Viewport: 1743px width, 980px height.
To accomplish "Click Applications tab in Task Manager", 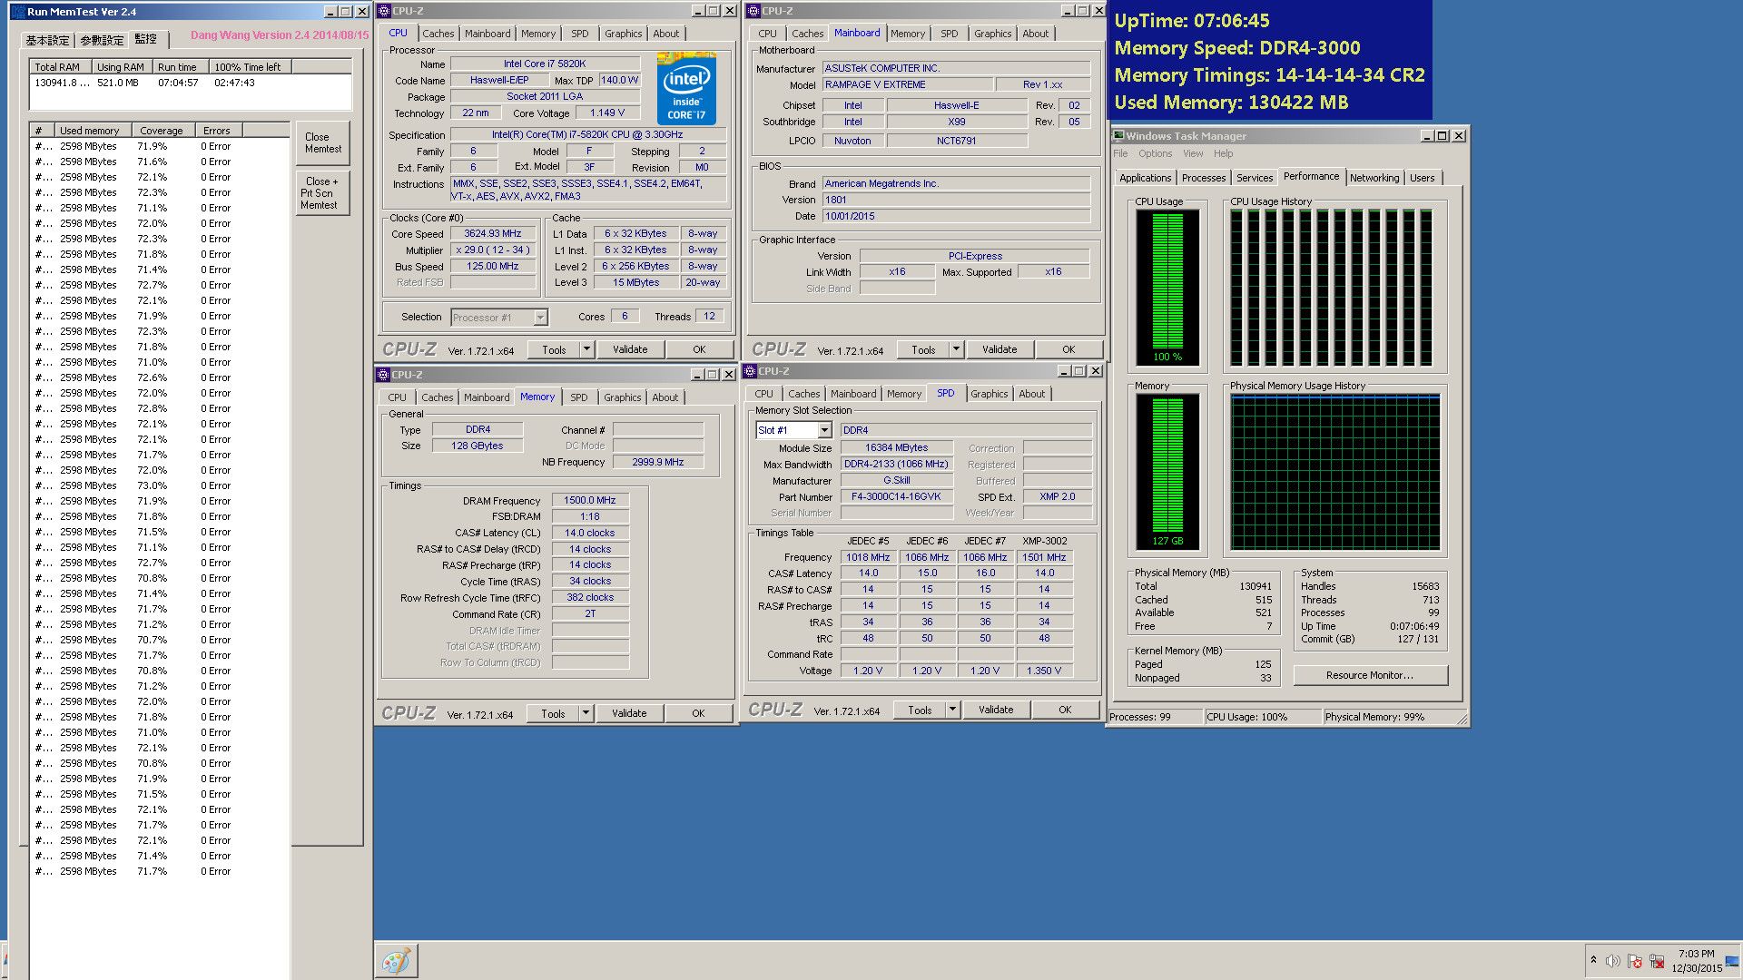I will (x=1143, y=177).
